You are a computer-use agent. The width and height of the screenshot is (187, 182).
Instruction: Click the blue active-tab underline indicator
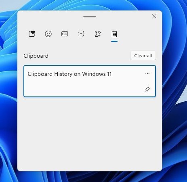[x=114, y=41]
